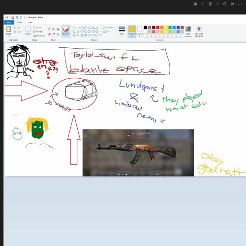Click the edit image icon in photo viewer

195,4
